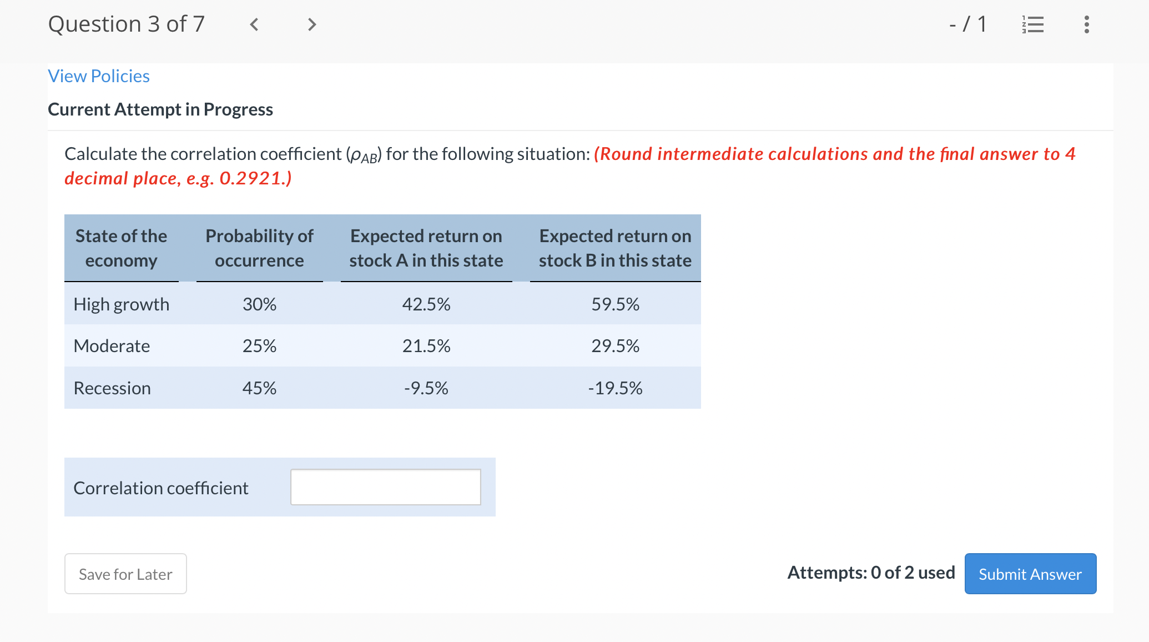This screenshot has height=642, width=1149.
Task: Click the Probability of occurrence column header
Action: [259, 248]
